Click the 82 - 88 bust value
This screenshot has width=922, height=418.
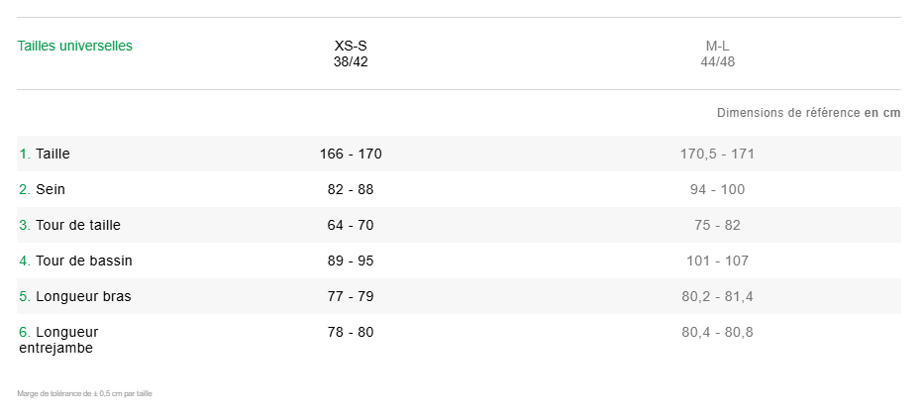[x=351, y=189]
